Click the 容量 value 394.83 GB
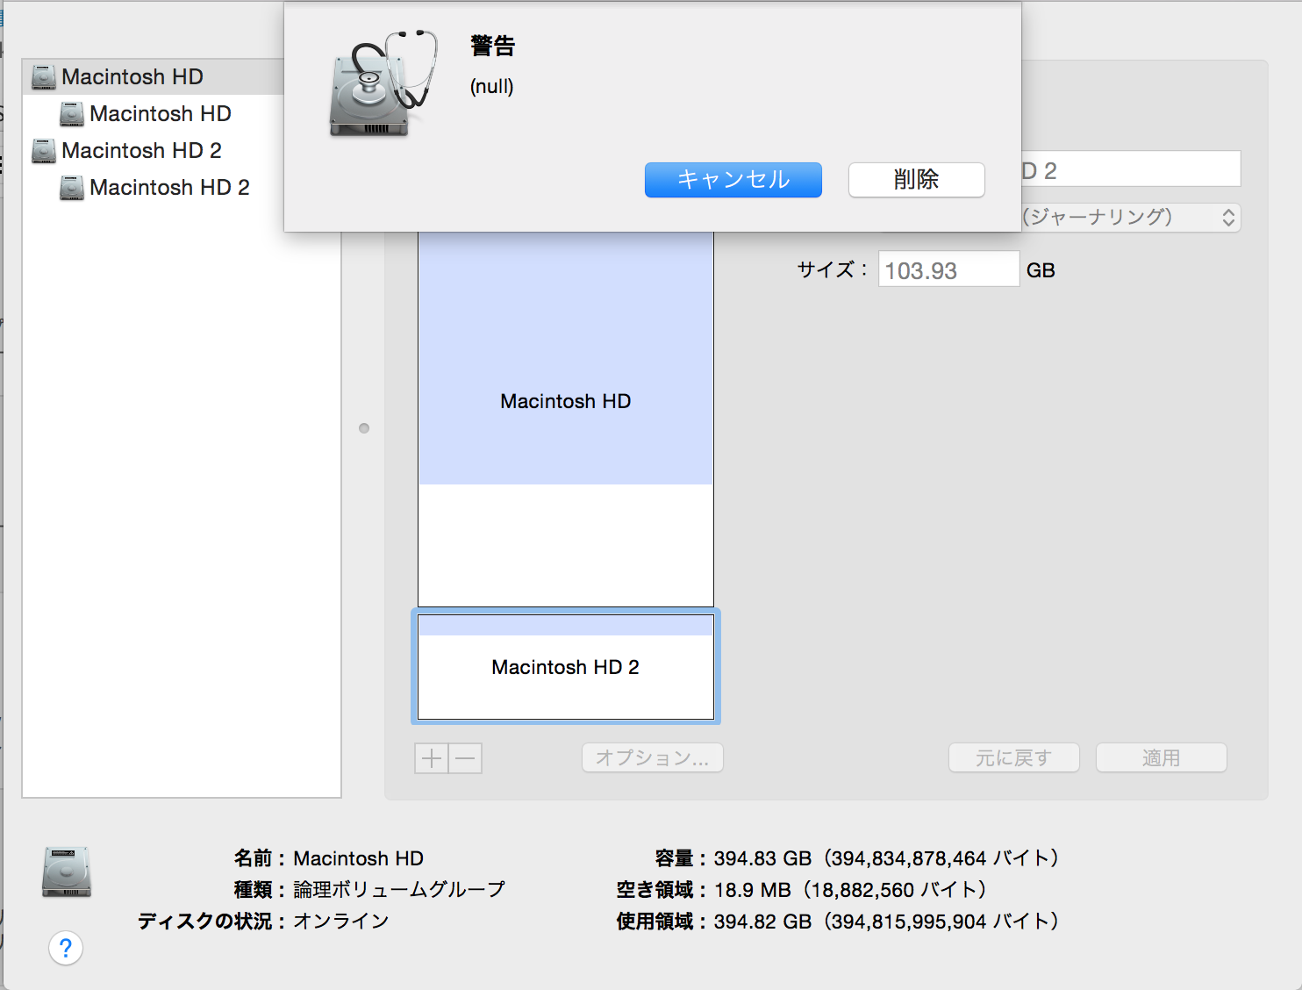1302x990 pixels. [x=887, y=858]
